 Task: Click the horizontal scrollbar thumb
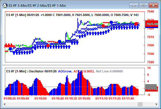click(x=140, y=104)
